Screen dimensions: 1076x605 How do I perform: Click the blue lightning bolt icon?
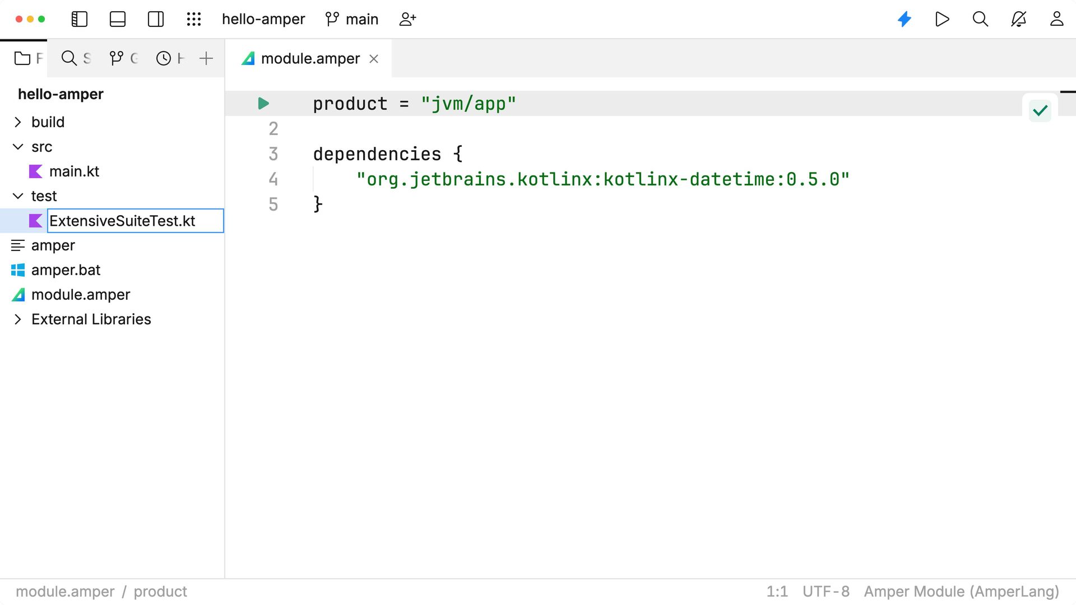pyautogui.click(x=905, y=19)
